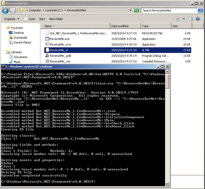
Task: Click the cmd.exe vertical scroll thumb
Action: [167, 82]
